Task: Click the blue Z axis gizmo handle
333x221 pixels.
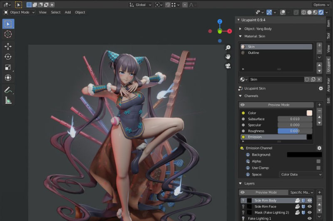Action: (220, 22)
